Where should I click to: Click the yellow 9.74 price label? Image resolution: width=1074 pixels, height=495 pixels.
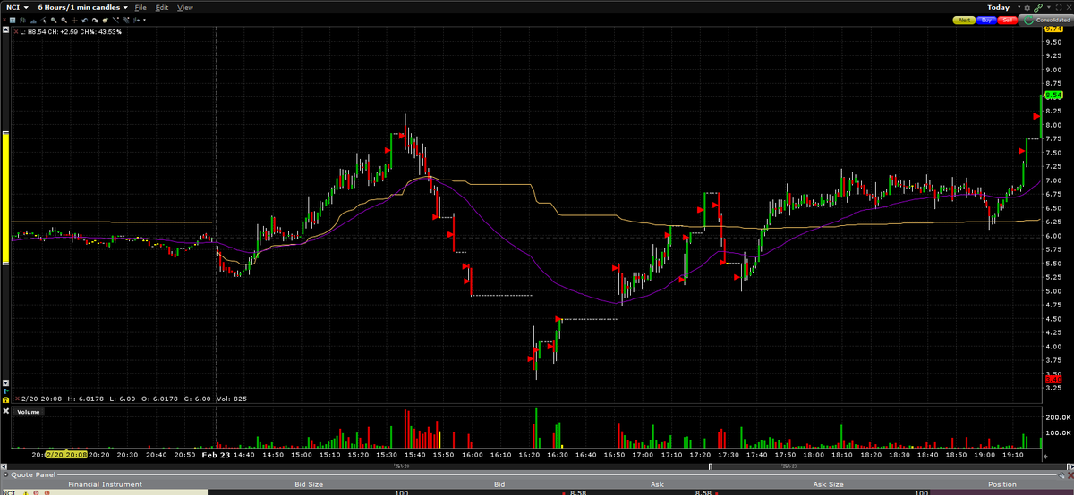pyautogui.click(x=1053, y=29)
